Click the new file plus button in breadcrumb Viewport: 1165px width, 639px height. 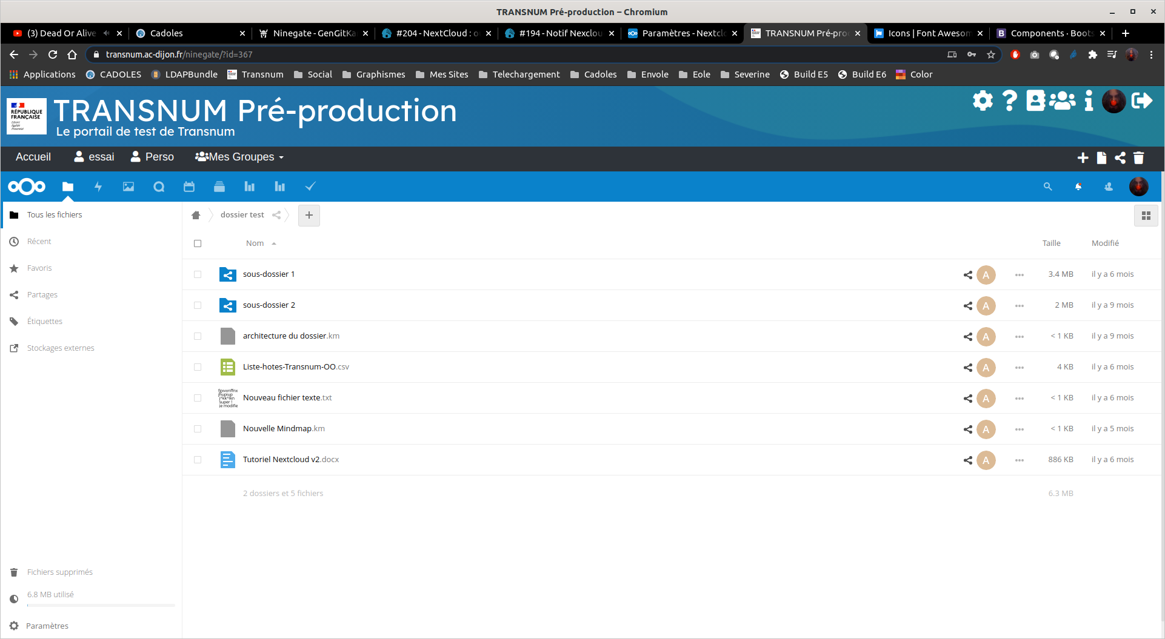[309, 215]
